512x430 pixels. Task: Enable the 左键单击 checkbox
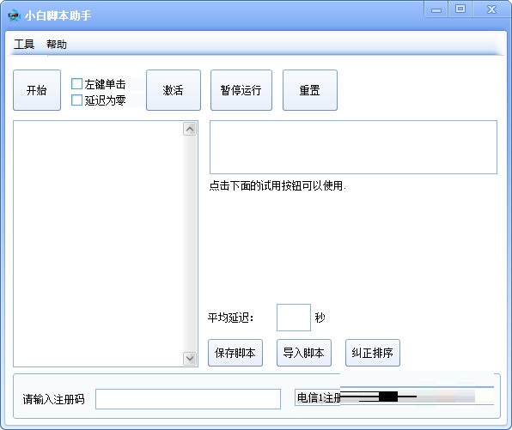[x=76, y=84]
